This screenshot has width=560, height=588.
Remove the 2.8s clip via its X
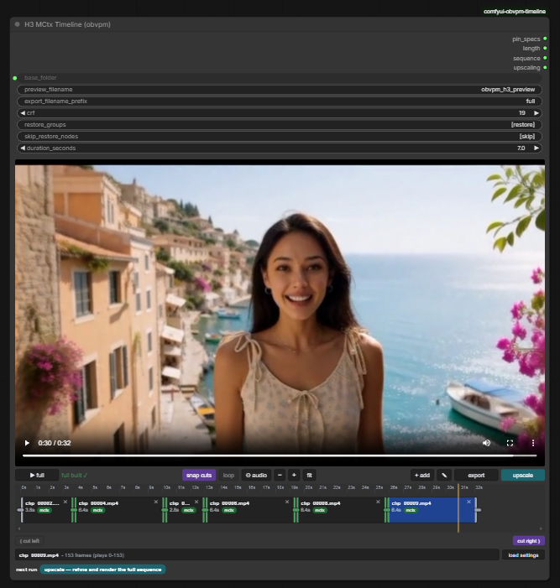(x=196, y=502)
